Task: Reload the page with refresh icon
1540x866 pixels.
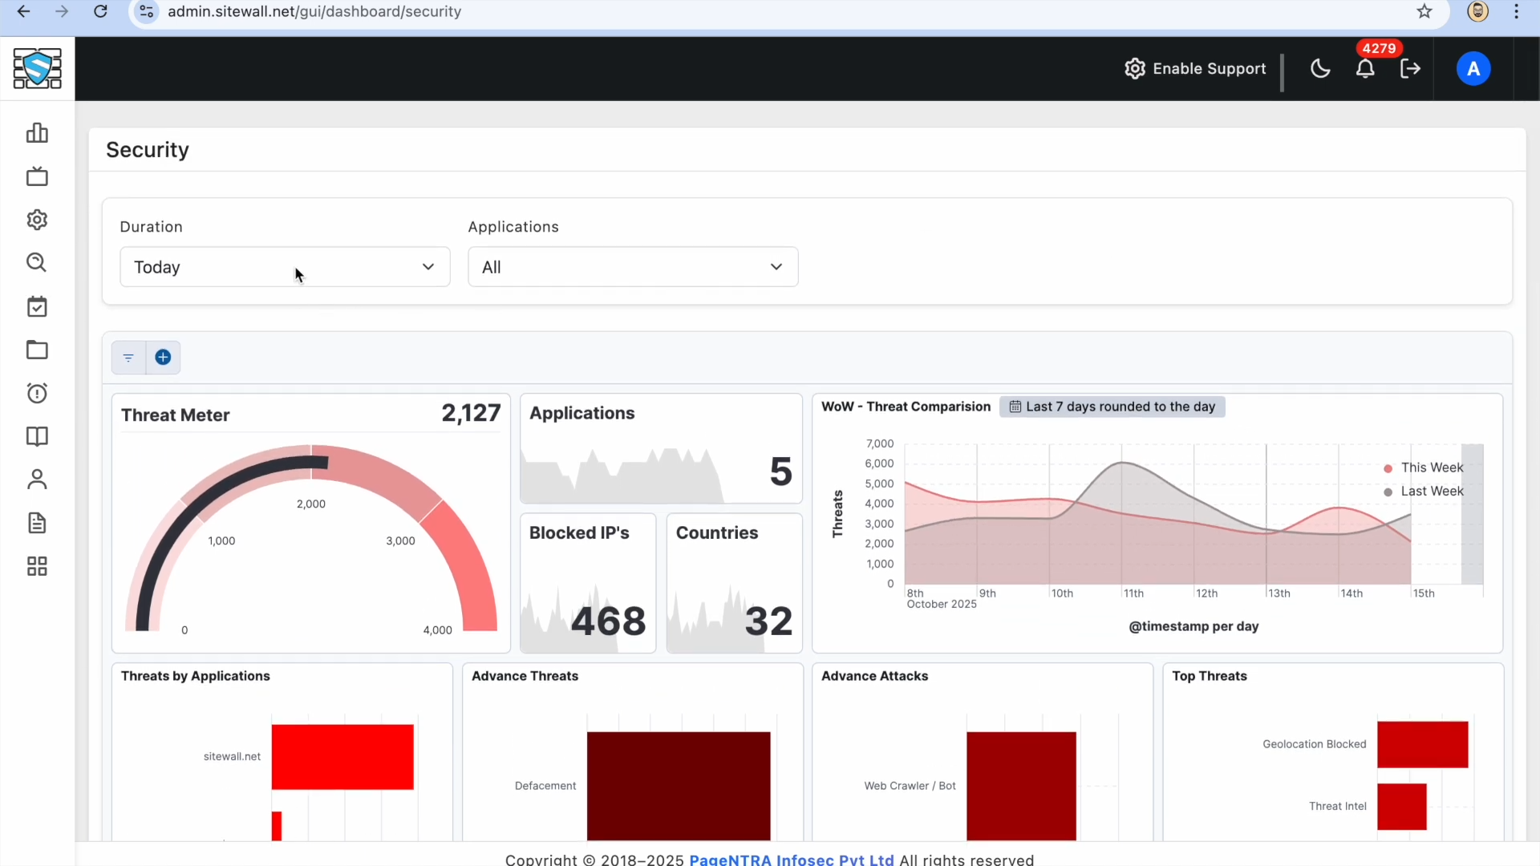Action: [x=100, y=11]
